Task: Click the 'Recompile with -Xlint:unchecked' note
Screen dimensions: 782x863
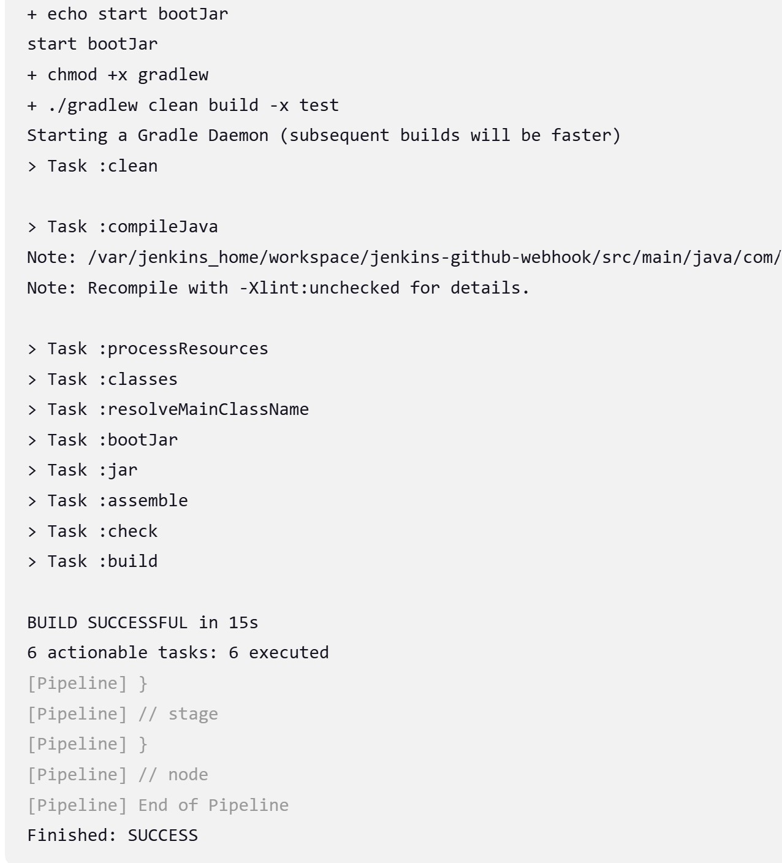Action: (278, 287)
